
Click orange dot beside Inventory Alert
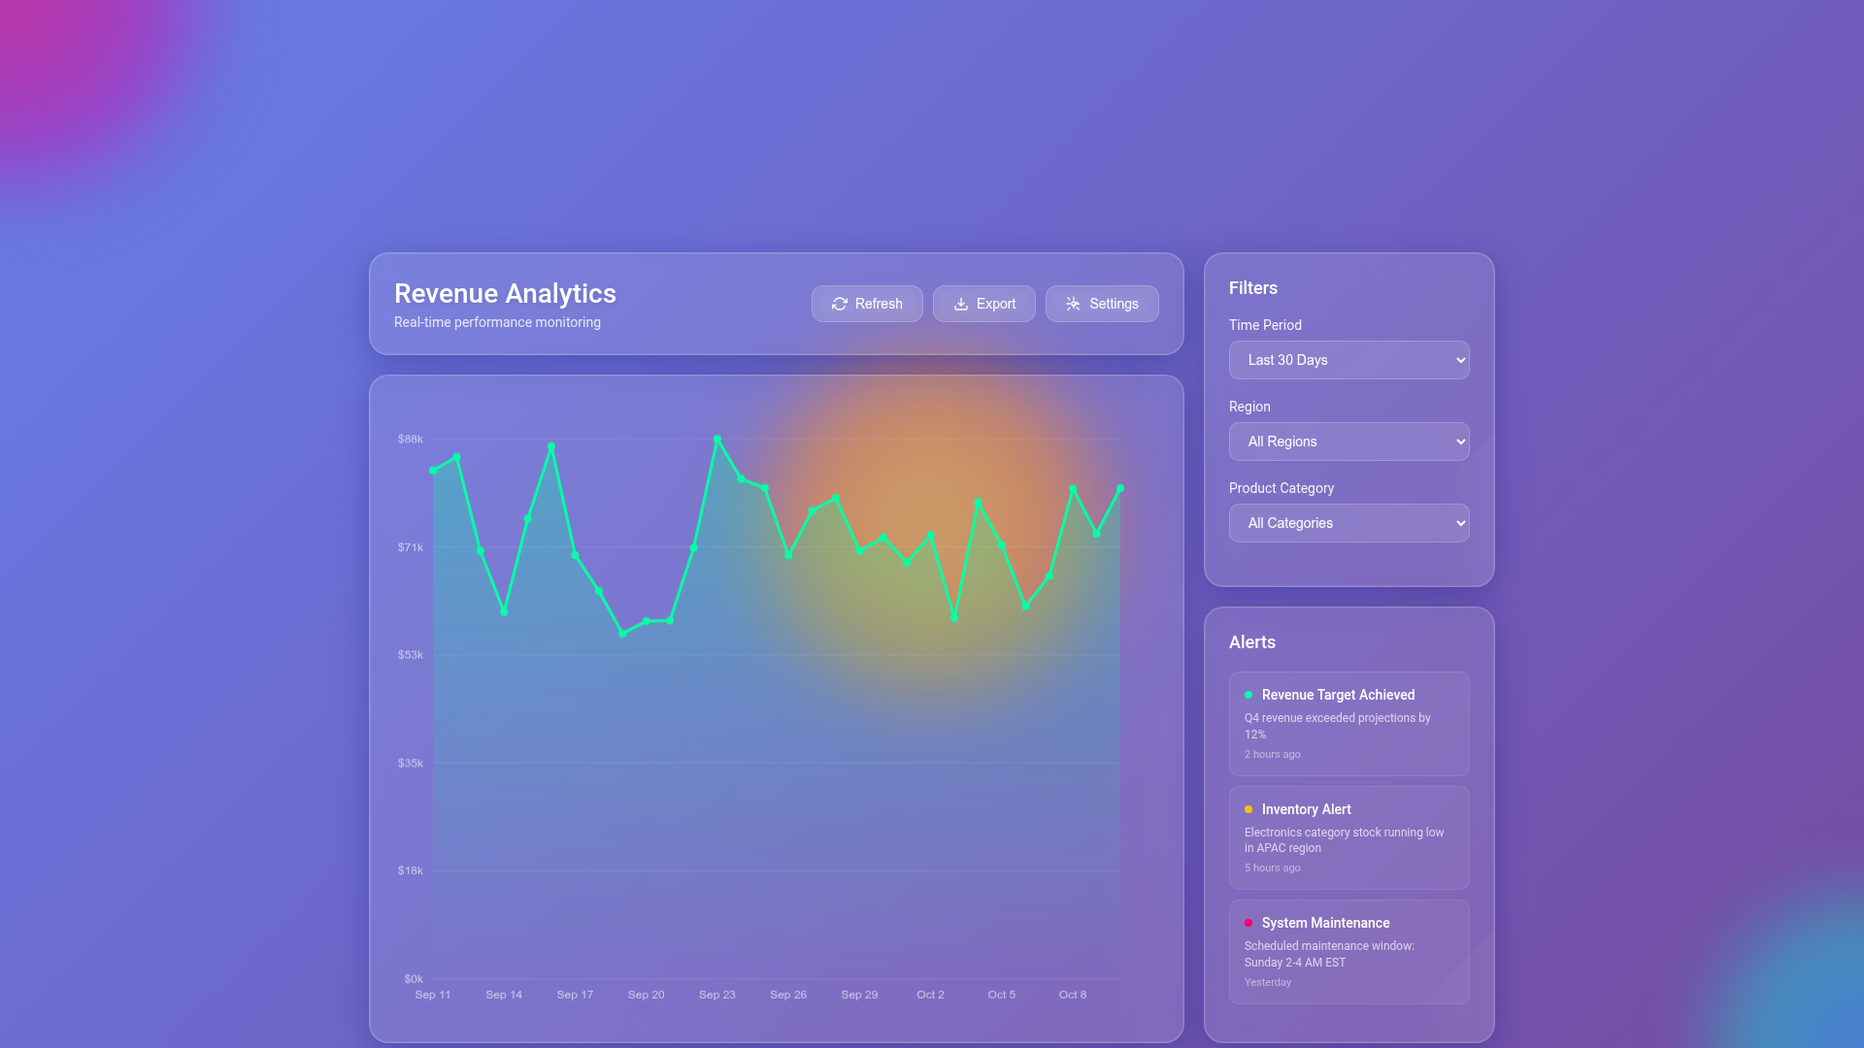[x=1248, y=809]
